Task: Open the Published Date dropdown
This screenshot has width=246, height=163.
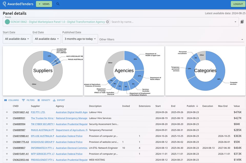Action: 80,39
